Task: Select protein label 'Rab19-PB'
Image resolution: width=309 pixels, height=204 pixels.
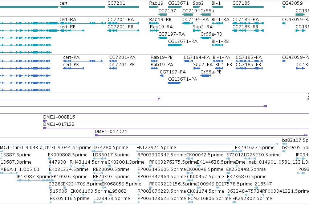Action: coord(162,57)
